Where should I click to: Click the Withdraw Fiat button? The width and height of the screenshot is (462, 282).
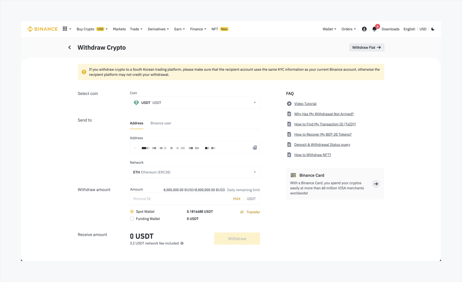pos(366,47)
